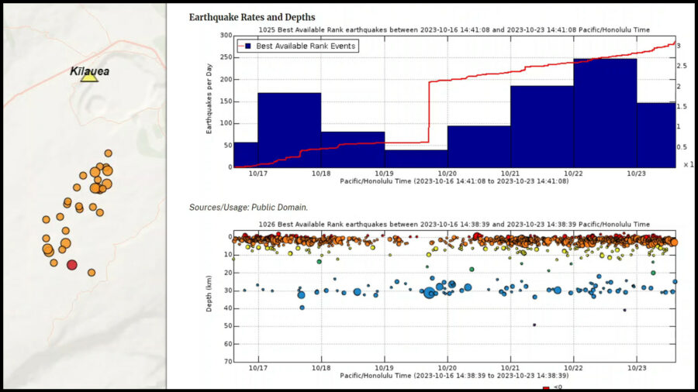Pick the blue circle at 40 km depth
The height and width of the screenshot is (392, 698).
302,308
